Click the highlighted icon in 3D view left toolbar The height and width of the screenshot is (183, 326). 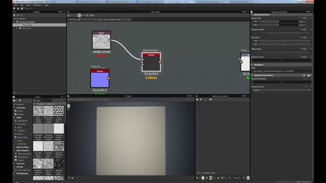tap(69, 106)
